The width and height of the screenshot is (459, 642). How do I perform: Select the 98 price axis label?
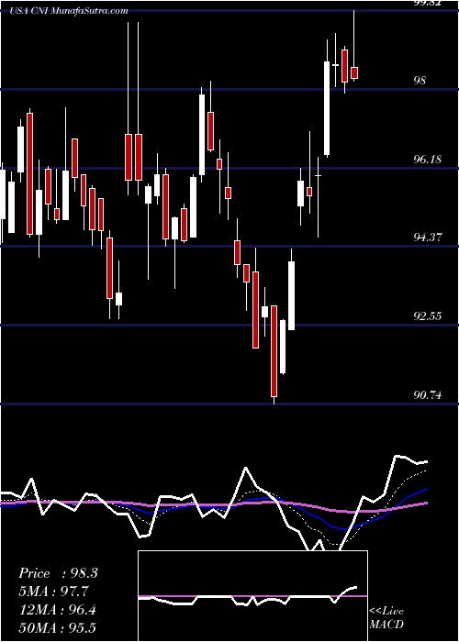[x=420, y=81]
